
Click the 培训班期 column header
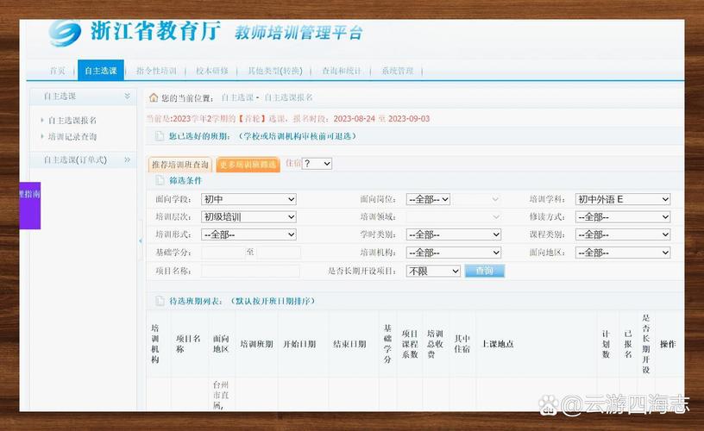pos(256,344)
